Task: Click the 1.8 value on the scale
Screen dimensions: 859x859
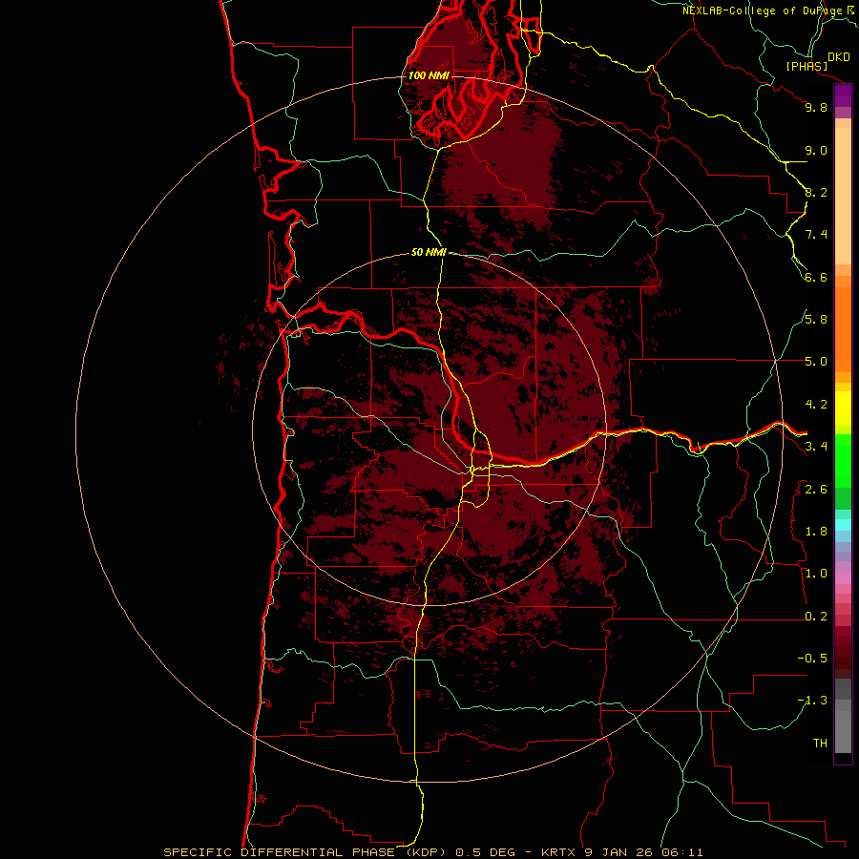Action: [816, 532]
